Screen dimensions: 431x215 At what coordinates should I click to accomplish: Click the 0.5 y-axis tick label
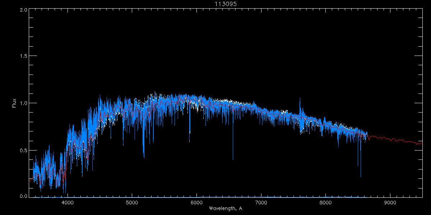click(24, 150)
